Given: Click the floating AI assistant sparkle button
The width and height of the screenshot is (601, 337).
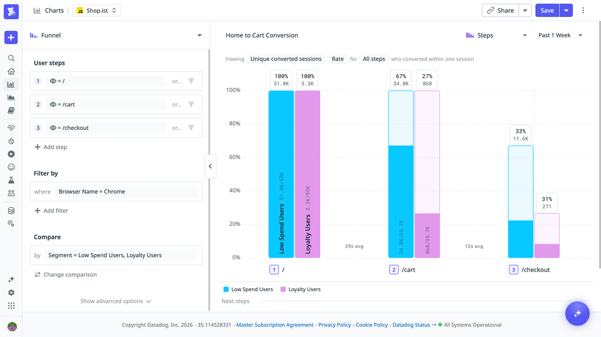Looking at the screenshot, I should coord(577,313).
